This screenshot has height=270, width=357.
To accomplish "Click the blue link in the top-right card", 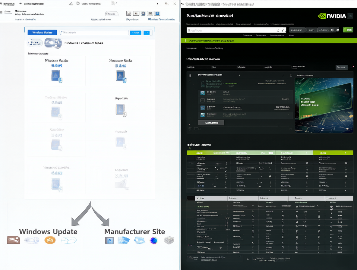I will tap(120, 66).
